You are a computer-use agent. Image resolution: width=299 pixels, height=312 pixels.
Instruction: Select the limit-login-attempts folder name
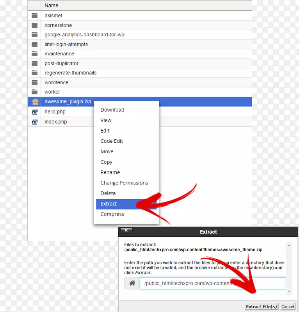(66, 44)
